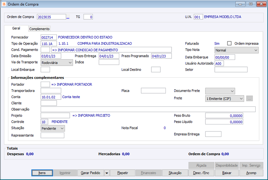Image resolution: width=268 pixels, height=180 pixels.
Task: Click the Projeto field
Action: [55, 115]
